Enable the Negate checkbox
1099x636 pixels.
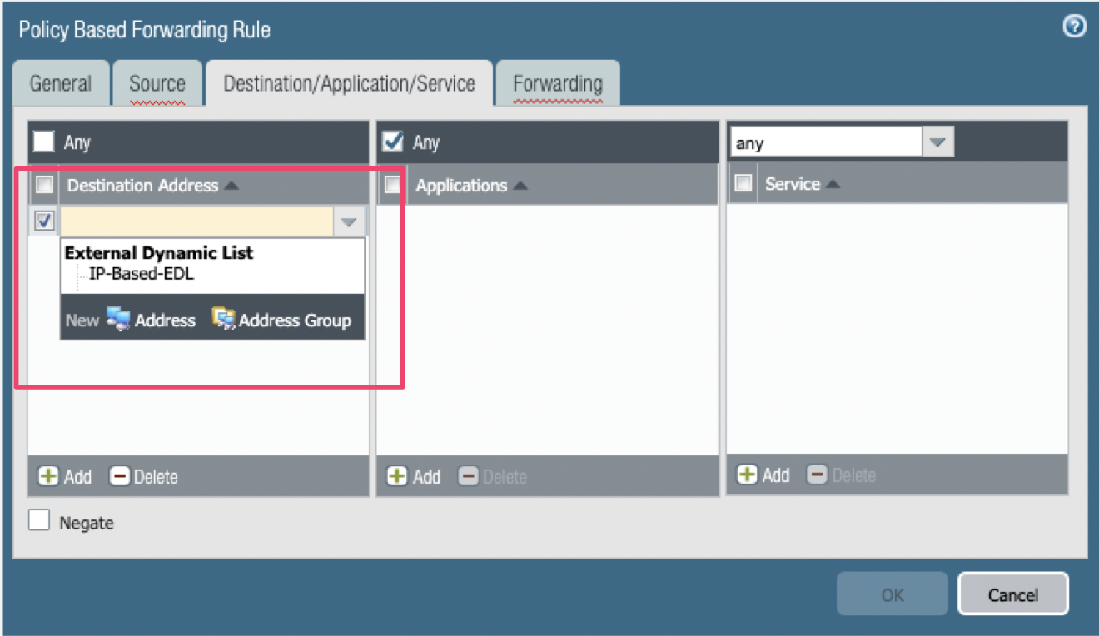click(x=39, y=521)
